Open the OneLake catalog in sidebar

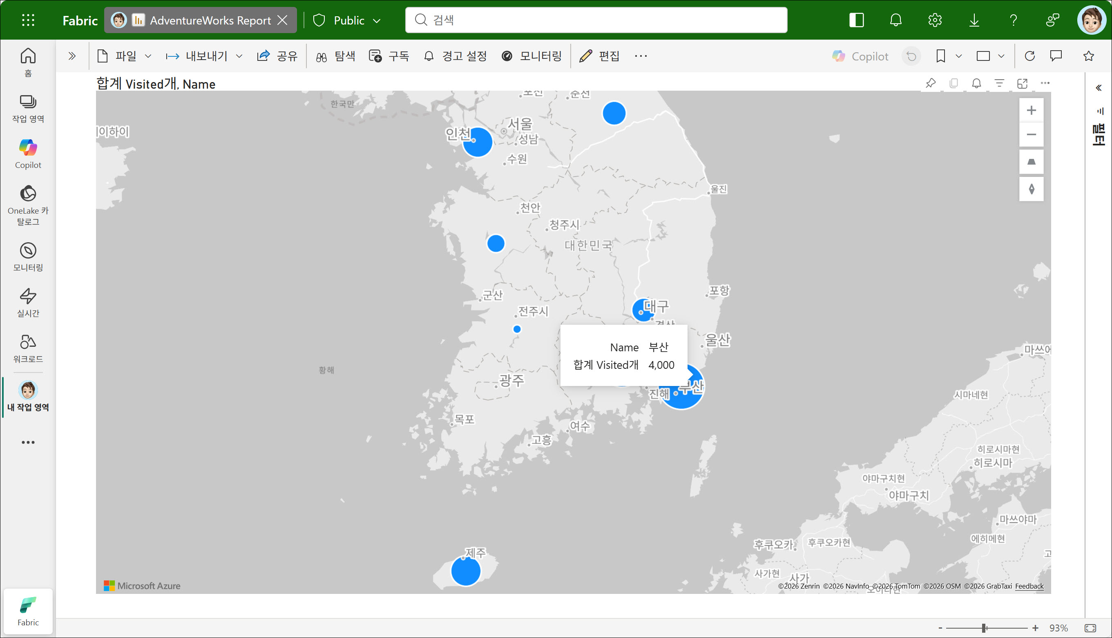pos(28,204)
